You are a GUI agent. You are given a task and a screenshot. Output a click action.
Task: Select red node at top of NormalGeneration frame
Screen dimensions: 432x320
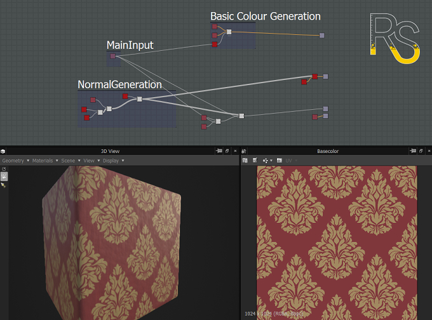(125, 96)
